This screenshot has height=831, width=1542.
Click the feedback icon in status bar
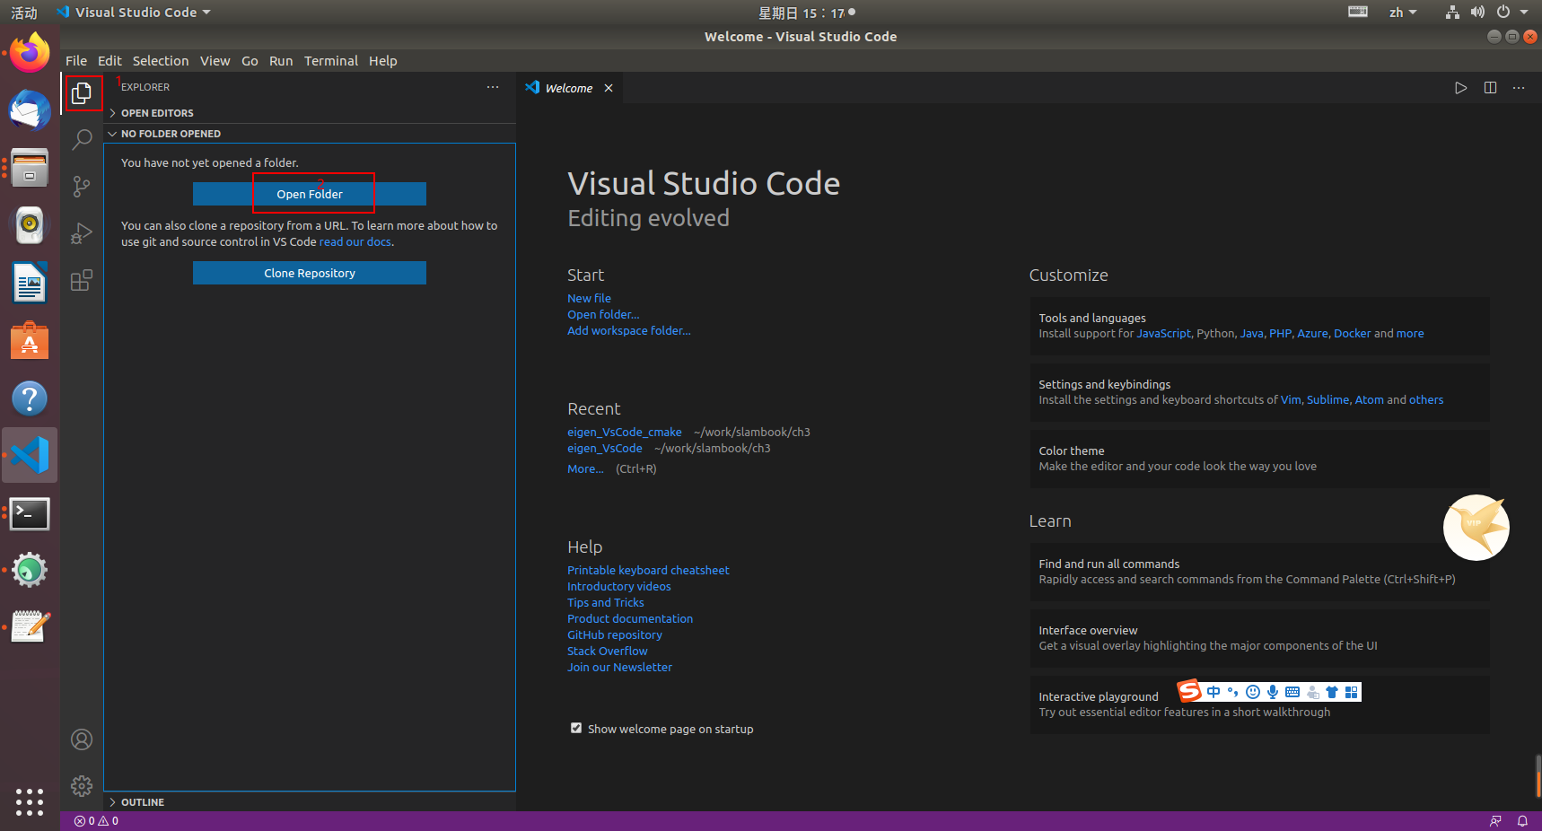[x=1495, y=821]
